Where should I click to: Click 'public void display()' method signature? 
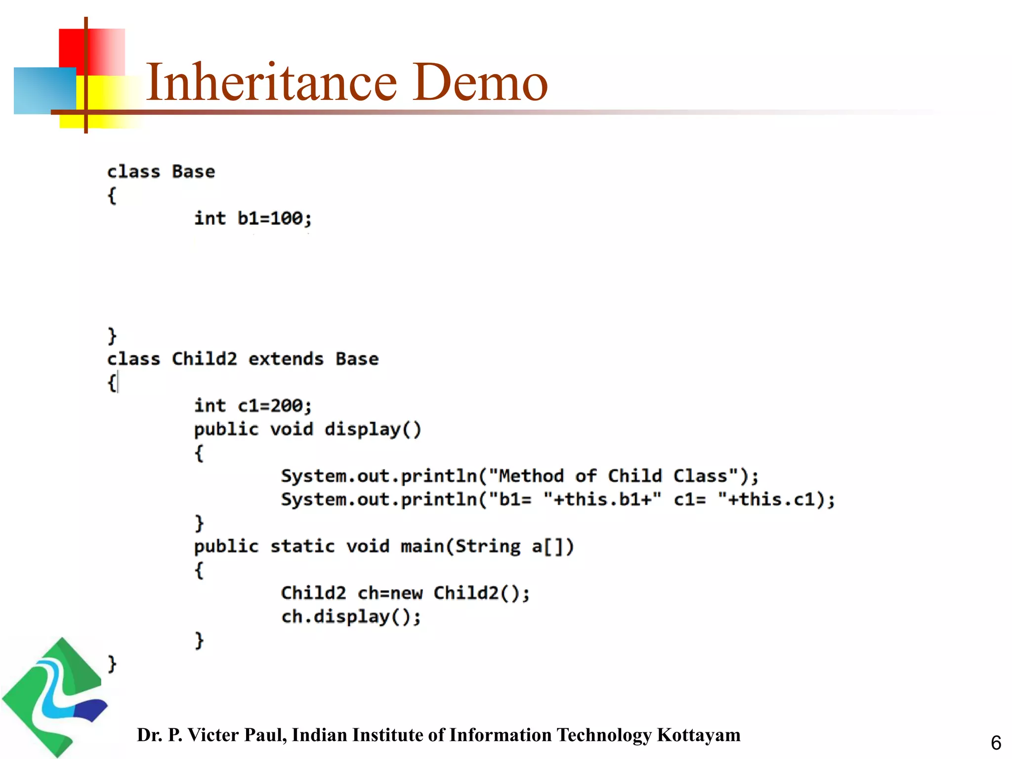pos(307,429)
